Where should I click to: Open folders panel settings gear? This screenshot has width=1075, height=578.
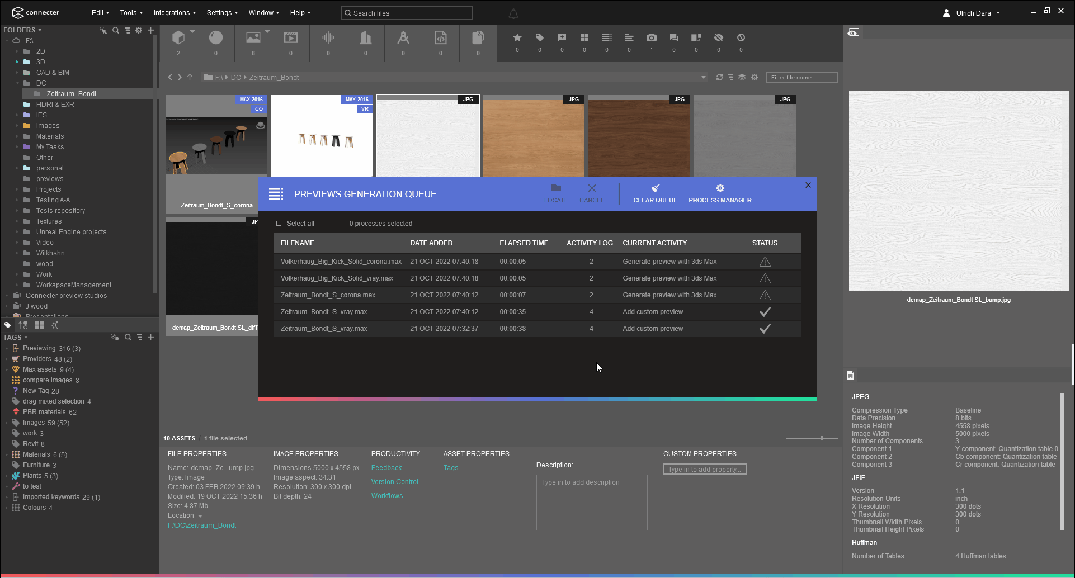click(139, 30)
